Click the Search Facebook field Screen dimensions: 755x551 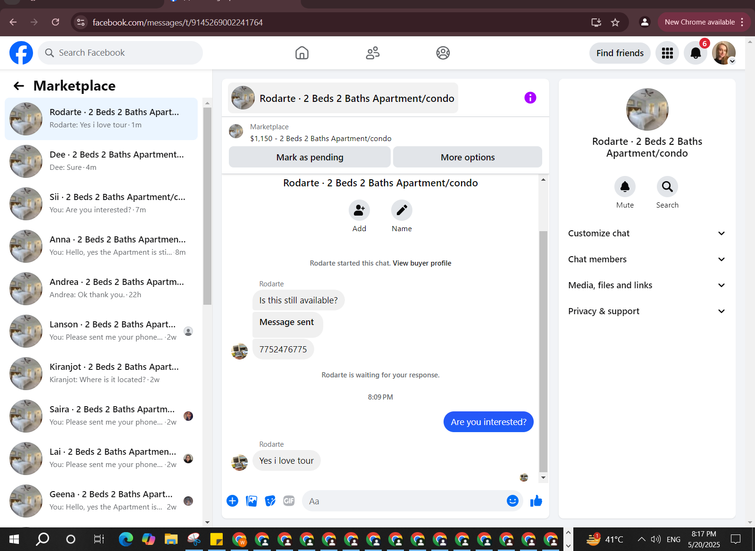coord(120,53)
